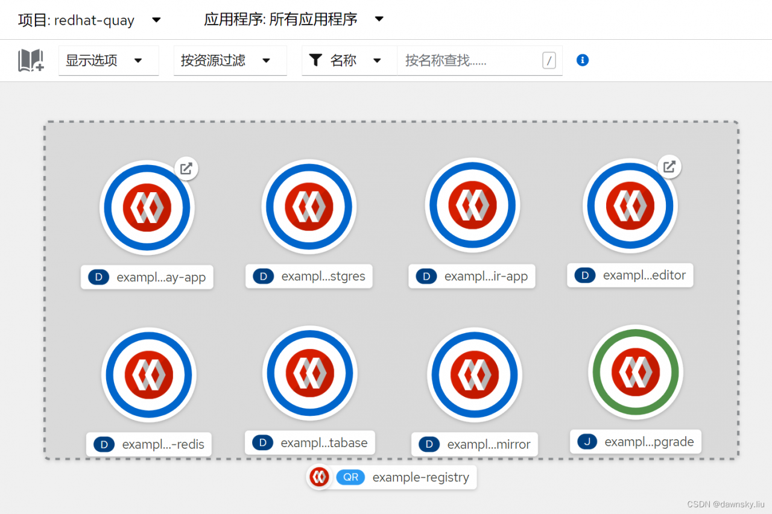Click the J badge on exampl...pgrade
This screenshot has height=514, width=772.
pos(587,442)
